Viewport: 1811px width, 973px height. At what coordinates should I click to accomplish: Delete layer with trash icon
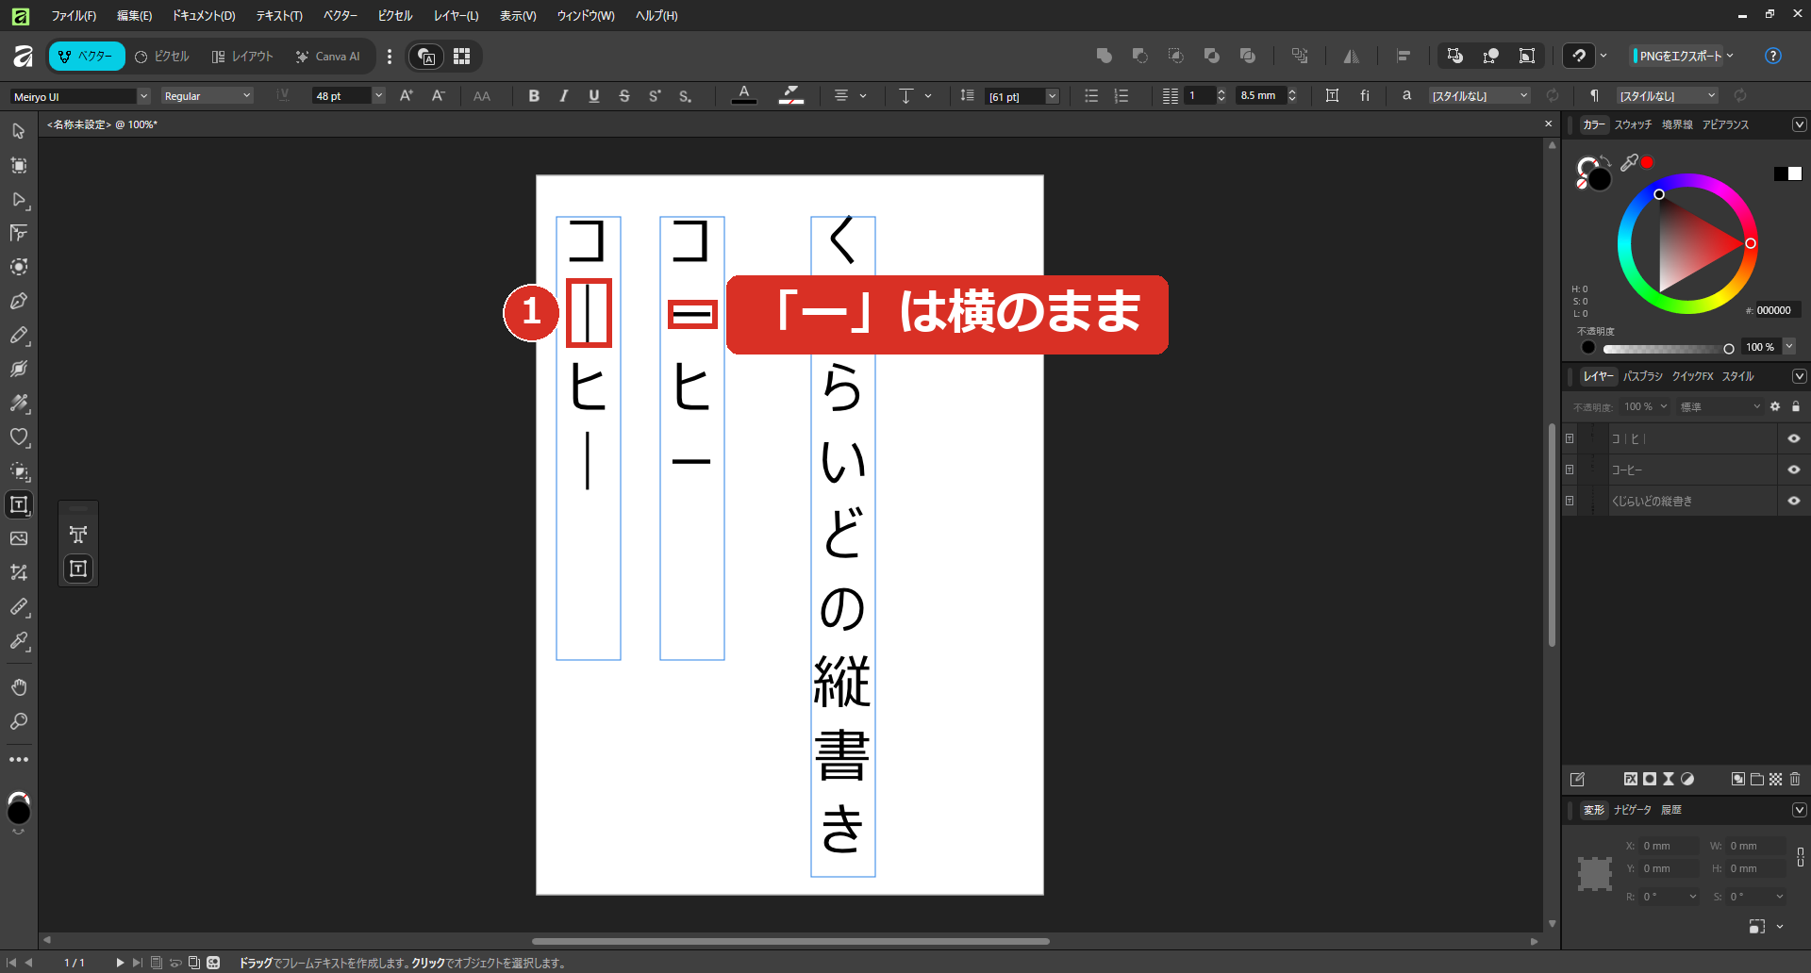click(x=1795, y=779)
